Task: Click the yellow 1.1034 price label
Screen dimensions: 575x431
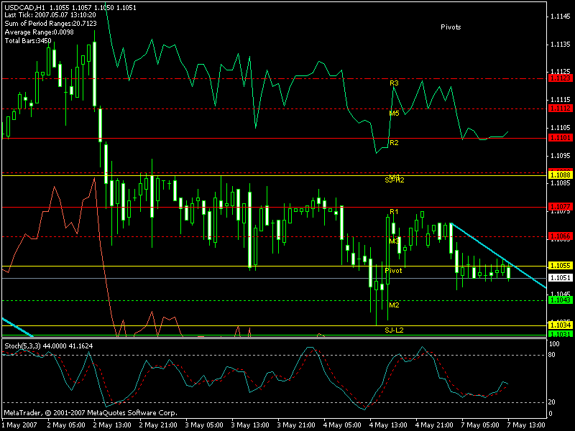Action: pos(559,325)
